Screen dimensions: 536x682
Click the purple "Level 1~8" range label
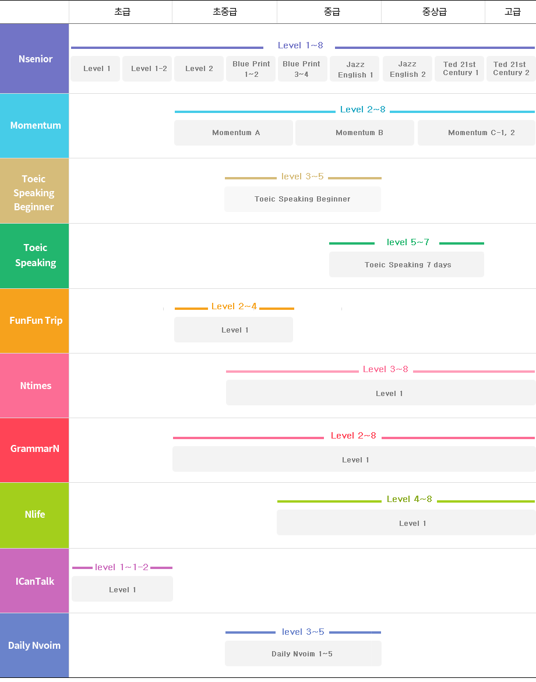click(300, 45)
